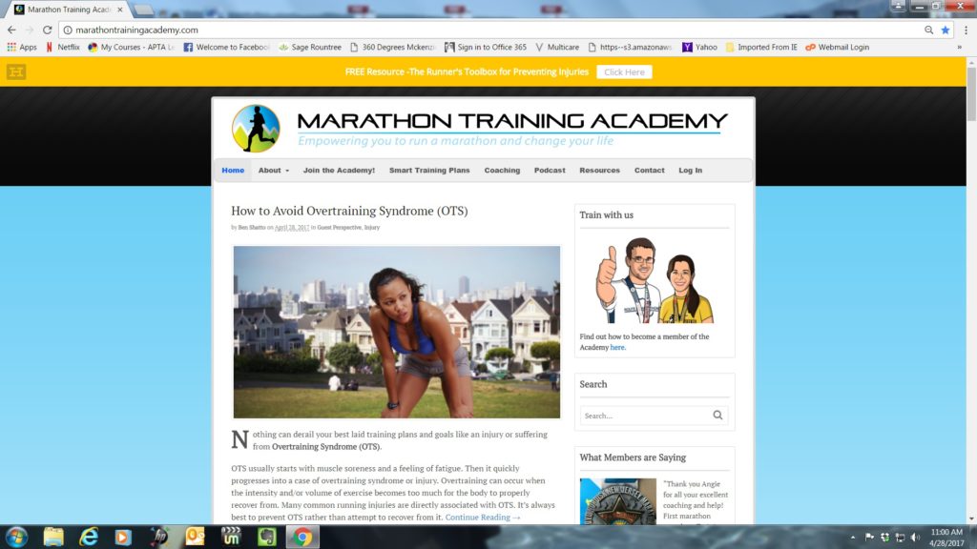
Task: Open the Sign in to Office 365 bookmark
Action: [x=486, y=48]
